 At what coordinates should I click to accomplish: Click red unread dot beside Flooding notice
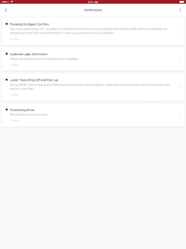coord(7,24)
